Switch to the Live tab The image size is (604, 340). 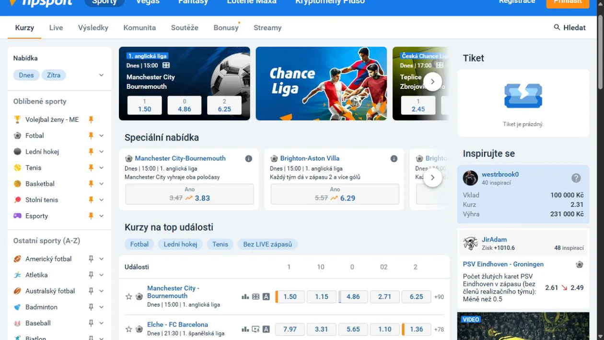click(56, 28)
